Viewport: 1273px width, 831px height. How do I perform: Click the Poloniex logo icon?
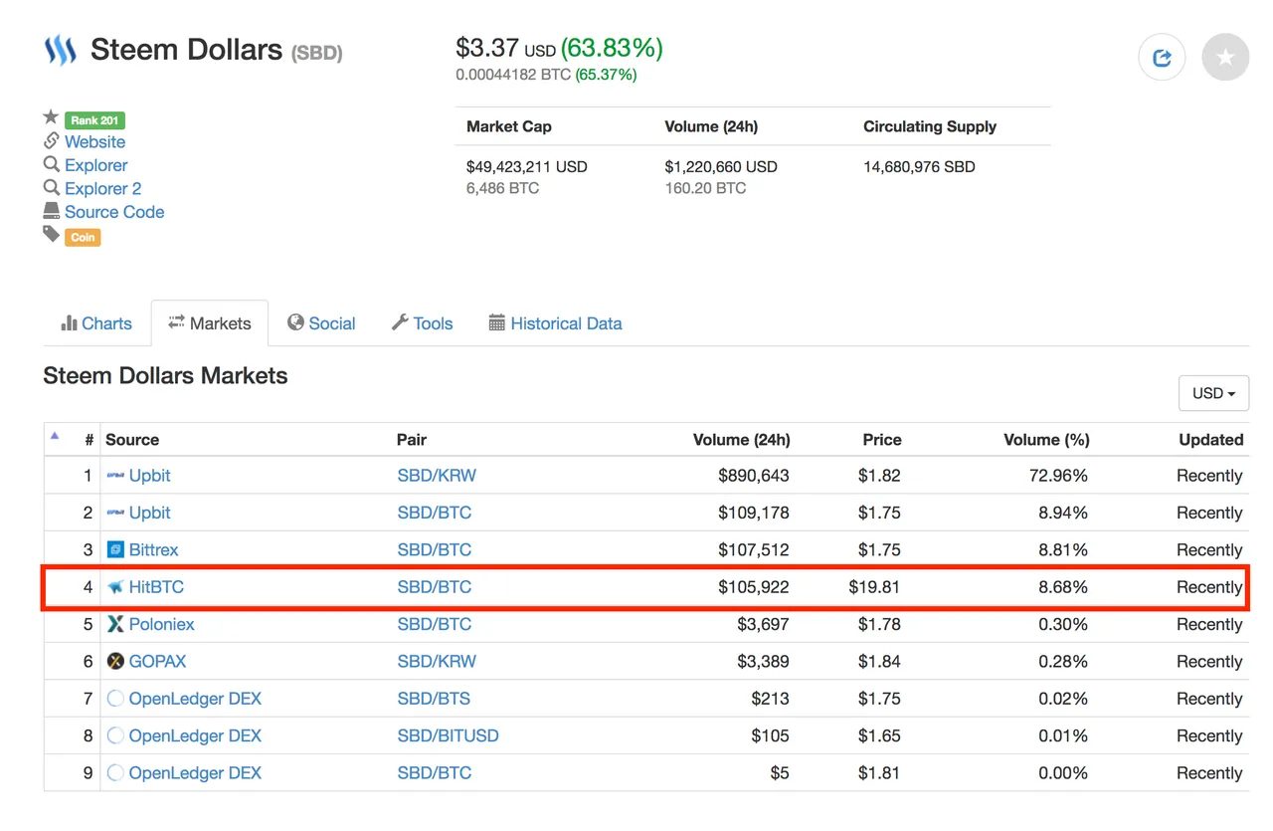(115, 624)
